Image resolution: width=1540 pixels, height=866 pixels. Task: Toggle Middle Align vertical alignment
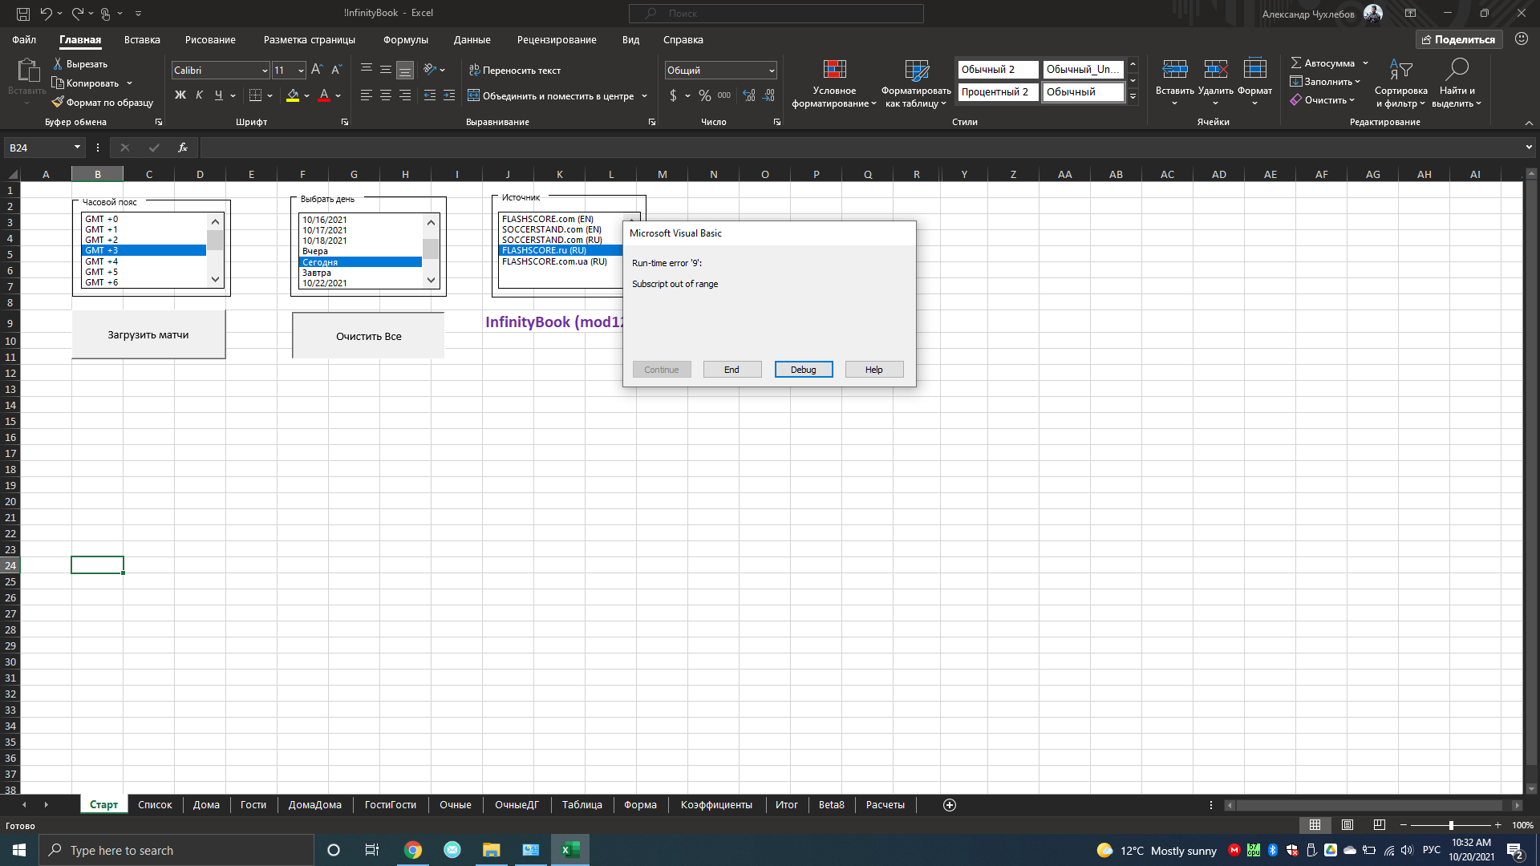pos(386,71)
